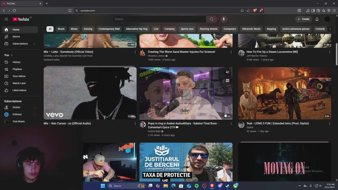Screen dimensions: 338x190
Task: Click the search magnifier button
Action: coord(212,19)
